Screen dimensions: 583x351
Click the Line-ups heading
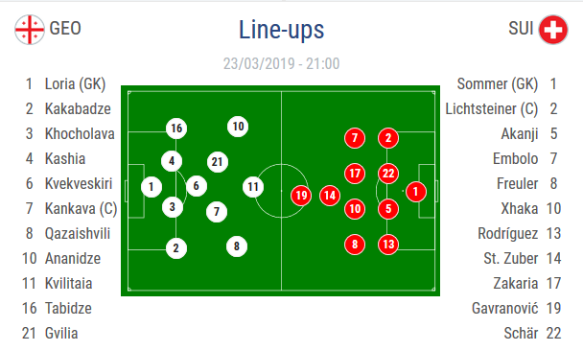(x=282, y=30)
